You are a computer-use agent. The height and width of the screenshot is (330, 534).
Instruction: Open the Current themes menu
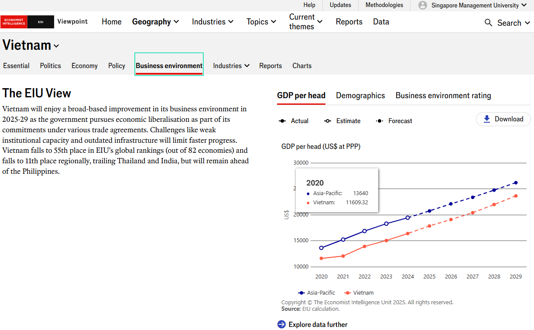click(x=306, y=22)
